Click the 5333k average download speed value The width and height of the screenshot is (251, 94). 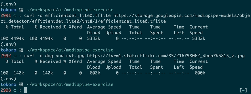click(94, 38)
